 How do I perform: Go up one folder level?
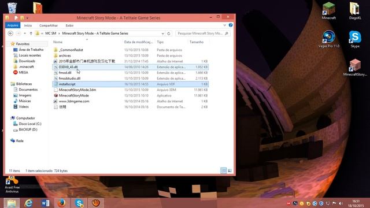[31, 34]
